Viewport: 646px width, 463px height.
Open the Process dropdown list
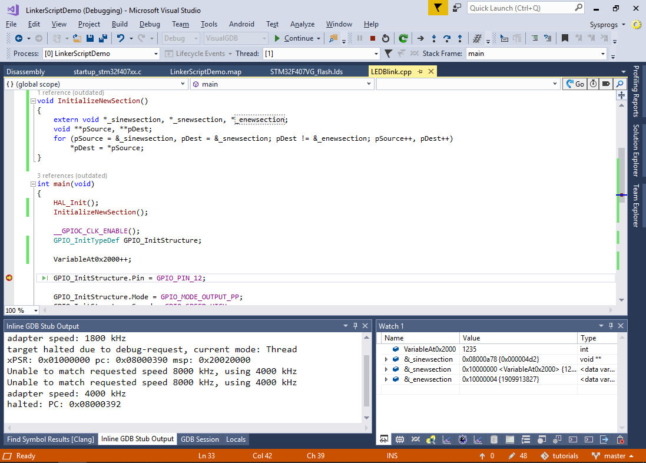tap(156, 54)
